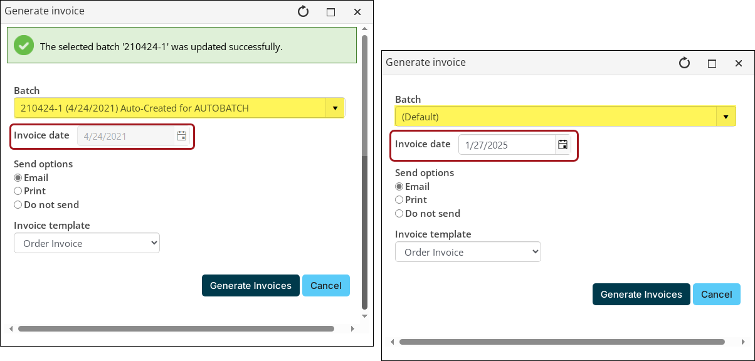This screenshot has width=755, height=361.
Task: Close the right Generate invoice window
Action: (739, 63)
